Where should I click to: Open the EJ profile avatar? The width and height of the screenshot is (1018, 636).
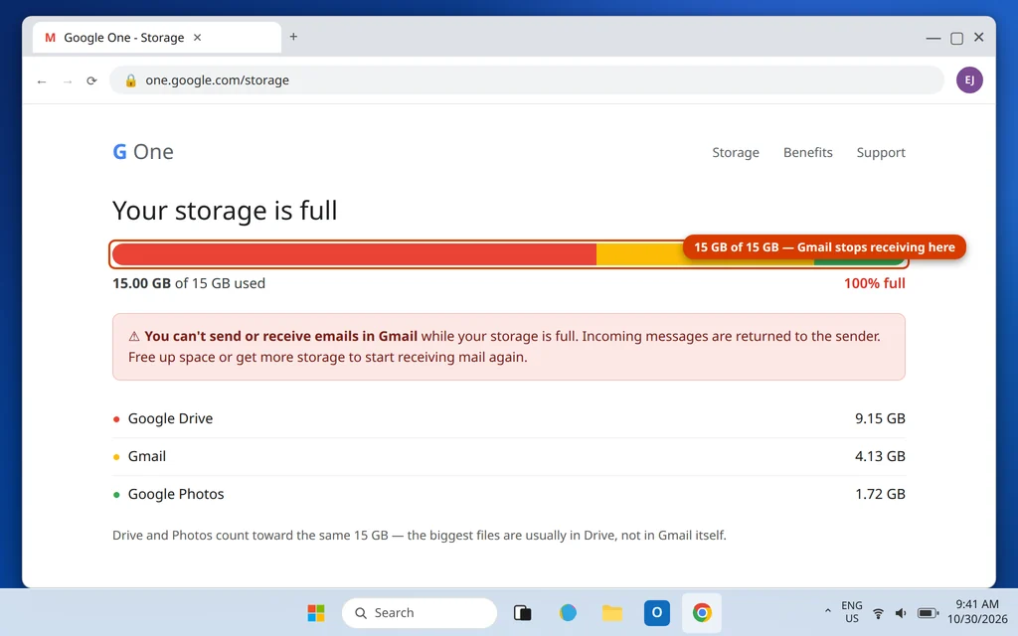pos(968,79)
